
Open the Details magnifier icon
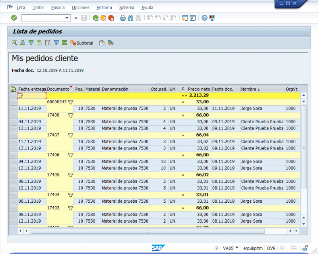[14, 43]
